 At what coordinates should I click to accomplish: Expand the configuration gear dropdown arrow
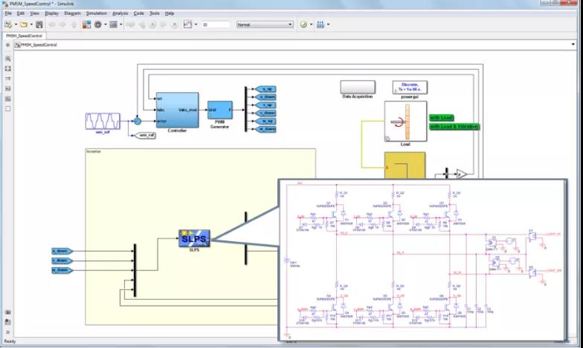click(106, 25)
